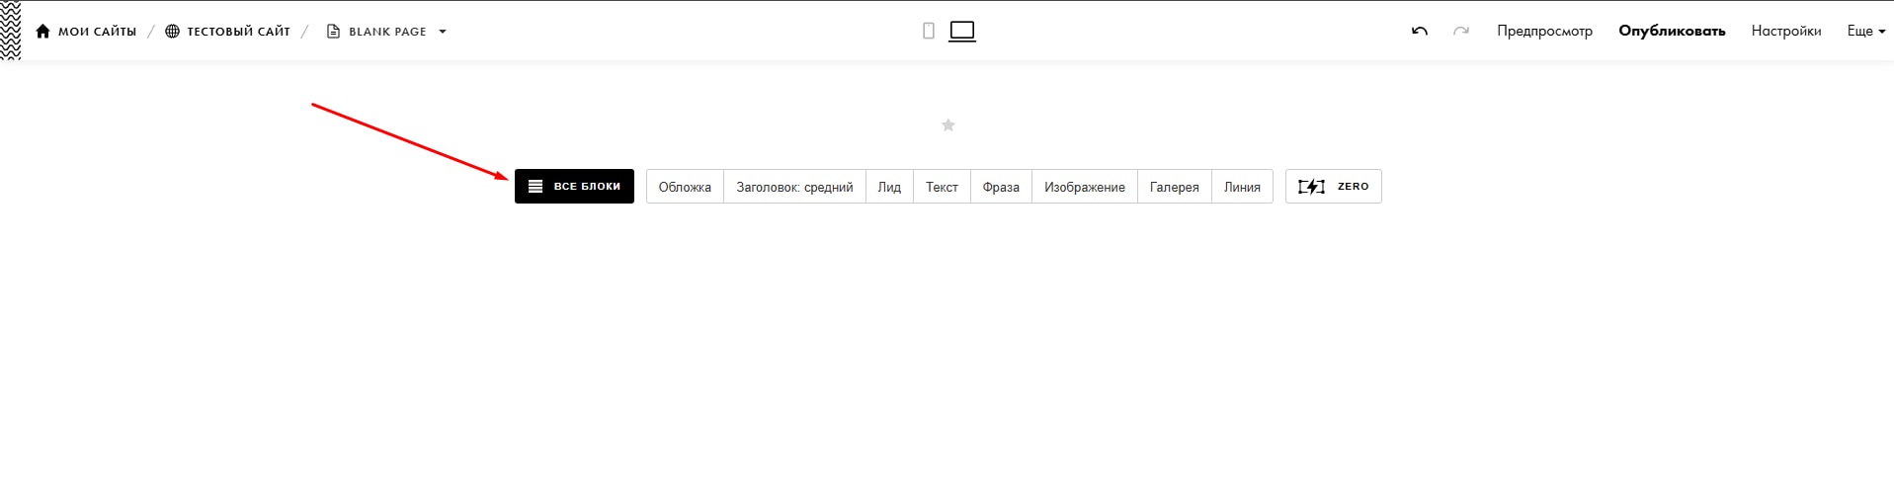Add an Обложка cover block

685,187
